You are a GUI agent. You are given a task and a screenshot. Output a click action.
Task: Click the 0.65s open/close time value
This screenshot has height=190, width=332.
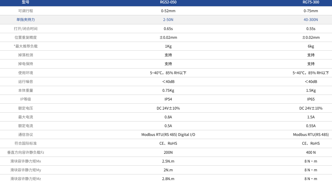click(x=168, y=29)
